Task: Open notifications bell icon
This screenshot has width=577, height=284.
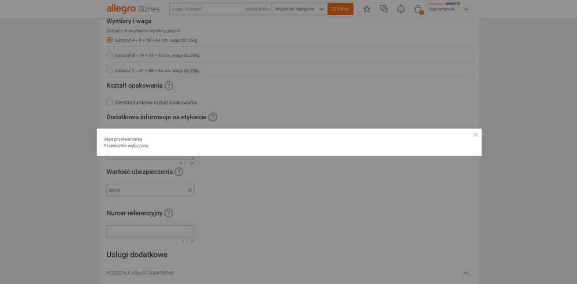Action: [x=401, y=9]
